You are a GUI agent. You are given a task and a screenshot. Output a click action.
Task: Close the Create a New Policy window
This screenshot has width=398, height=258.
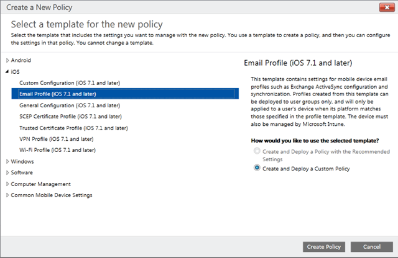click(x=387, y=7)
